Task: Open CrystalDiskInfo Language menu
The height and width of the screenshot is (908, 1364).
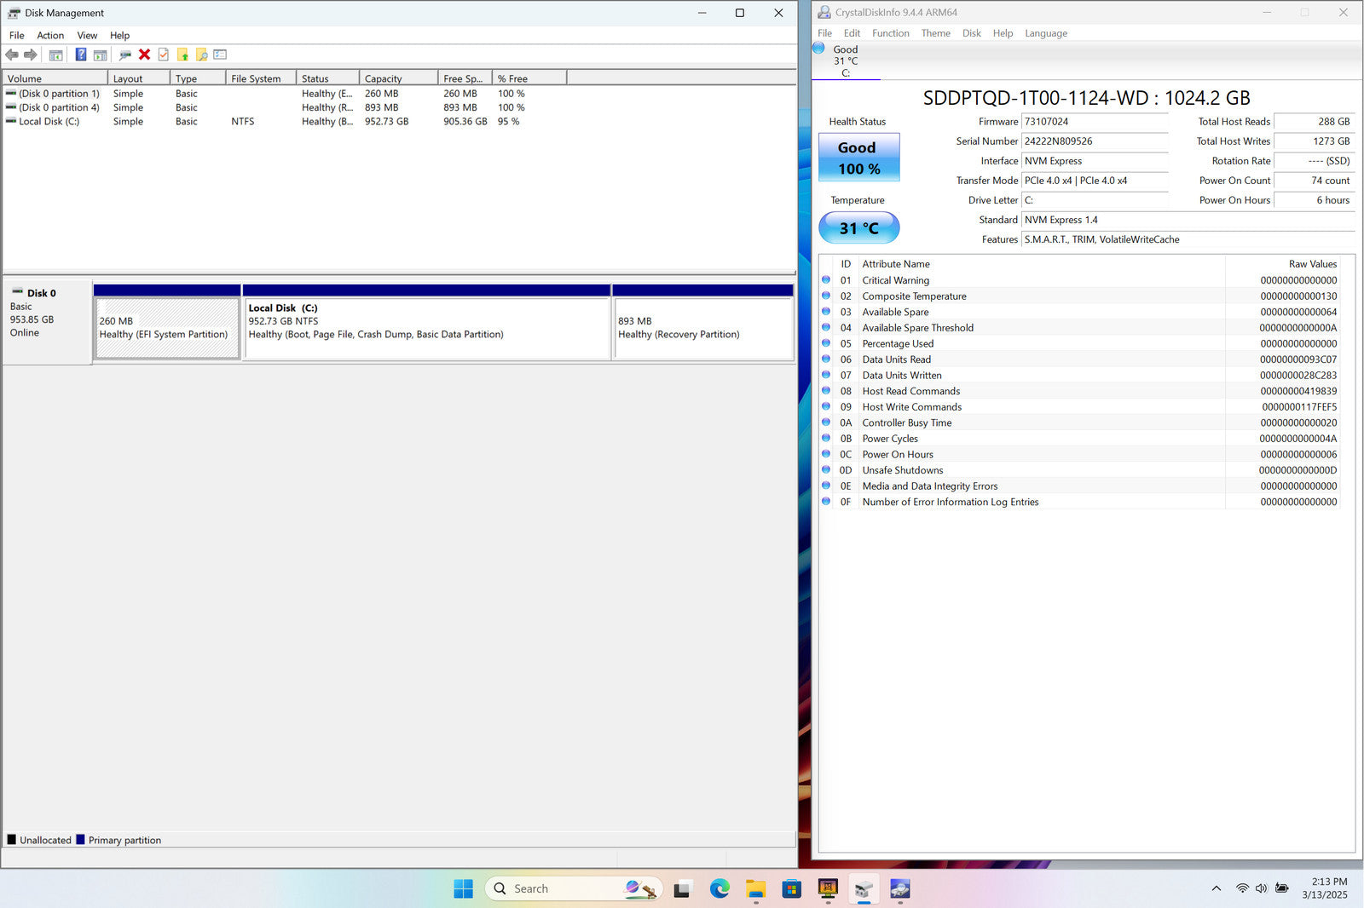Action: pyautogui.click(x=1045, y=33)
